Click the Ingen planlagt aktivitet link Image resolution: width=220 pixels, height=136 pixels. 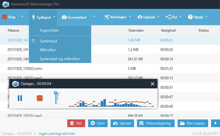pos(57,134)
